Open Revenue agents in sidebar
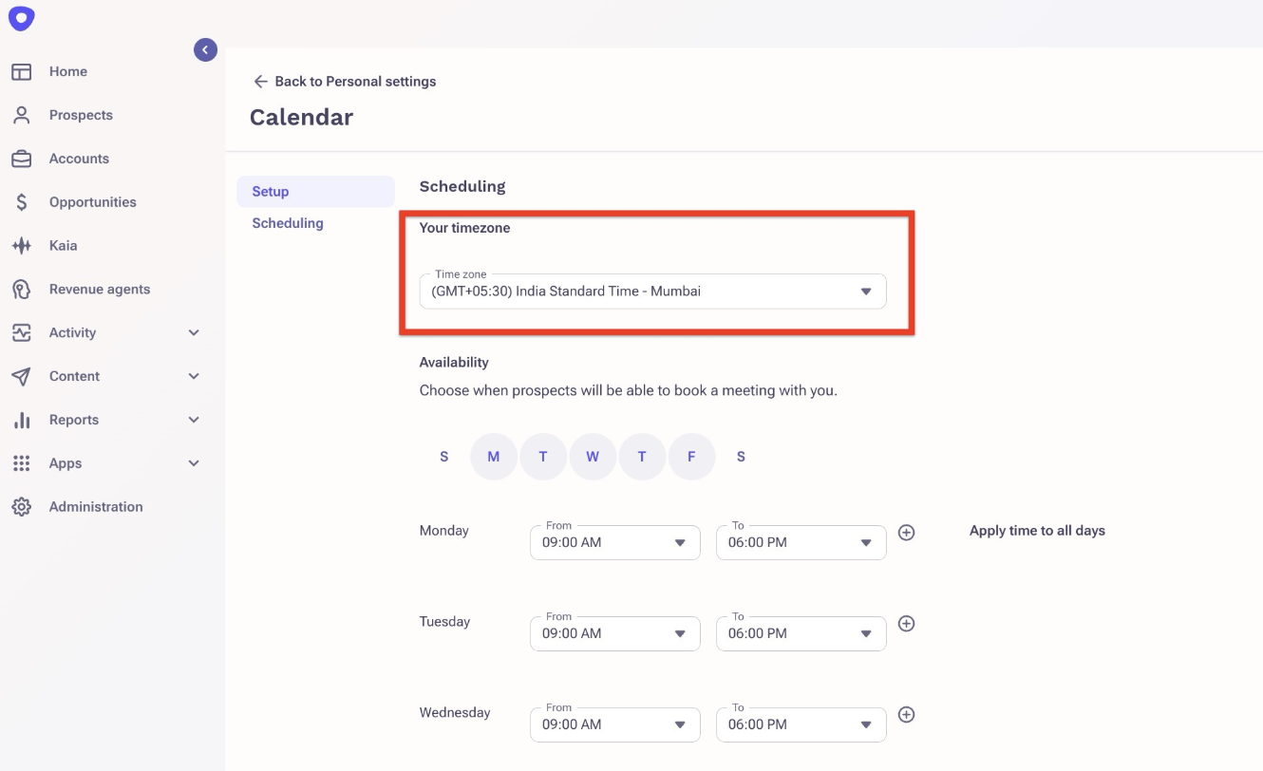Screen dimensions: 1263x771 [x=100, y=290]
